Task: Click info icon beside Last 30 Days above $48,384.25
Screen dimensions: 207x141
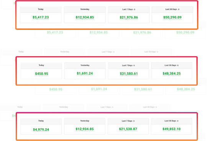Action: click(178, 65)
